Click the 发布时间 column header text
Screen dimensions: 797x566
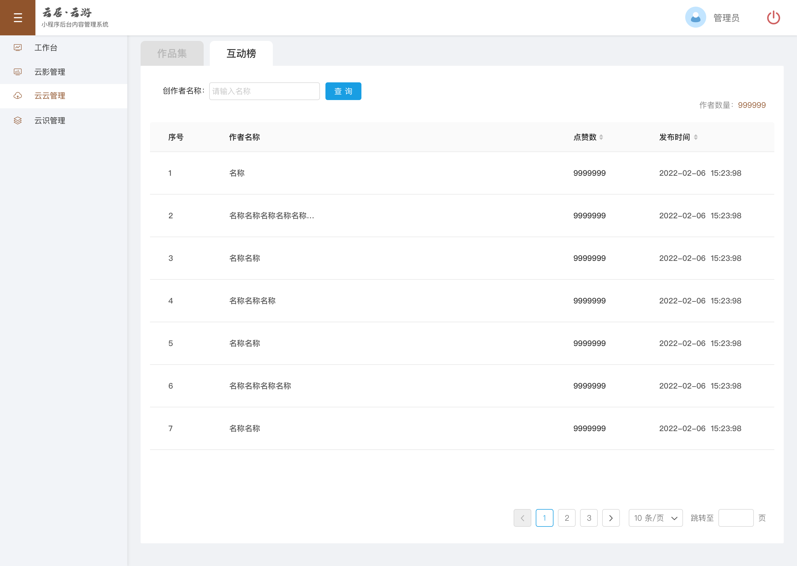click(x=674, y=137)
